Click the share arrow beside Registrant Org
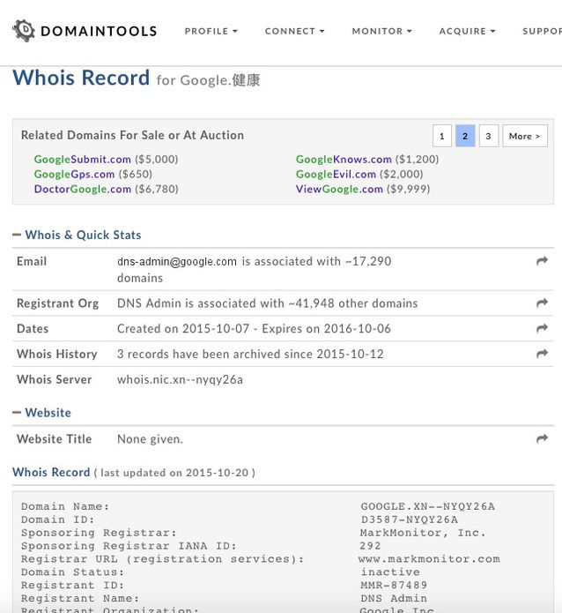Viewport: 562px width, 613px height. tap(542, 303)
